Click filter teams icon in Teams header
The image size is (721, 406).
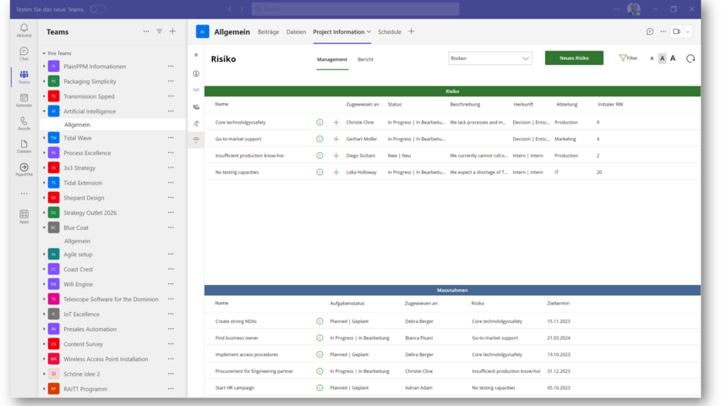(x=159, y=31)
